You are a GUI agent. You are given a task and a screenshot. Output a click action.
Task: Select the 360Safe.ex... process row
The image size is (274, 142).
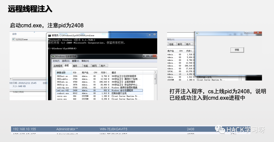click(99, 82)
